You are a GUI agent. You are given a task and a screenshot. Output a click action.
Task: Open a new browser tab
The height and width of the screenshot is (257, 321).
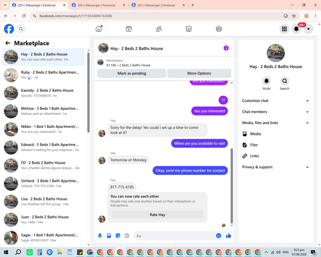(x=193, y=5)
